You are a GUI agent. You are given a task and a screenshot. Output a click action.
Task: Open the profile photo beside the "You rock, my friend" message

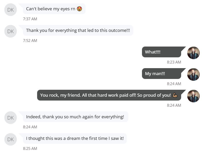tap(193, 96)
